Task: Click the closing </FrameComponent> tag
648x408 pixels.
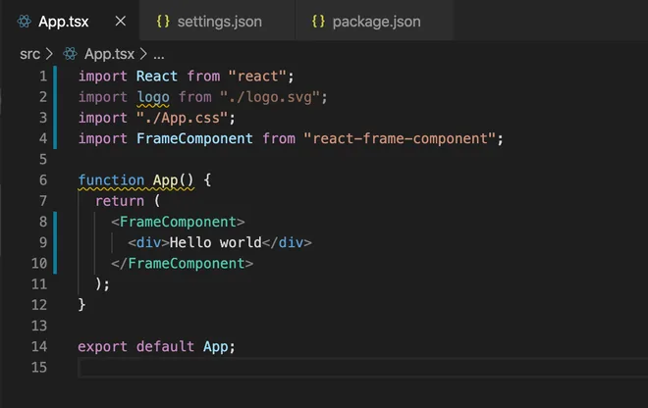Action: (182, 264)
